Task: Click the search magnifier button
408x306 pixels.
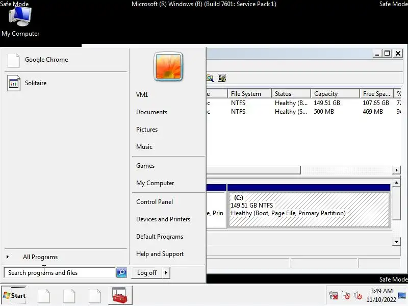Action: (121, 273)
